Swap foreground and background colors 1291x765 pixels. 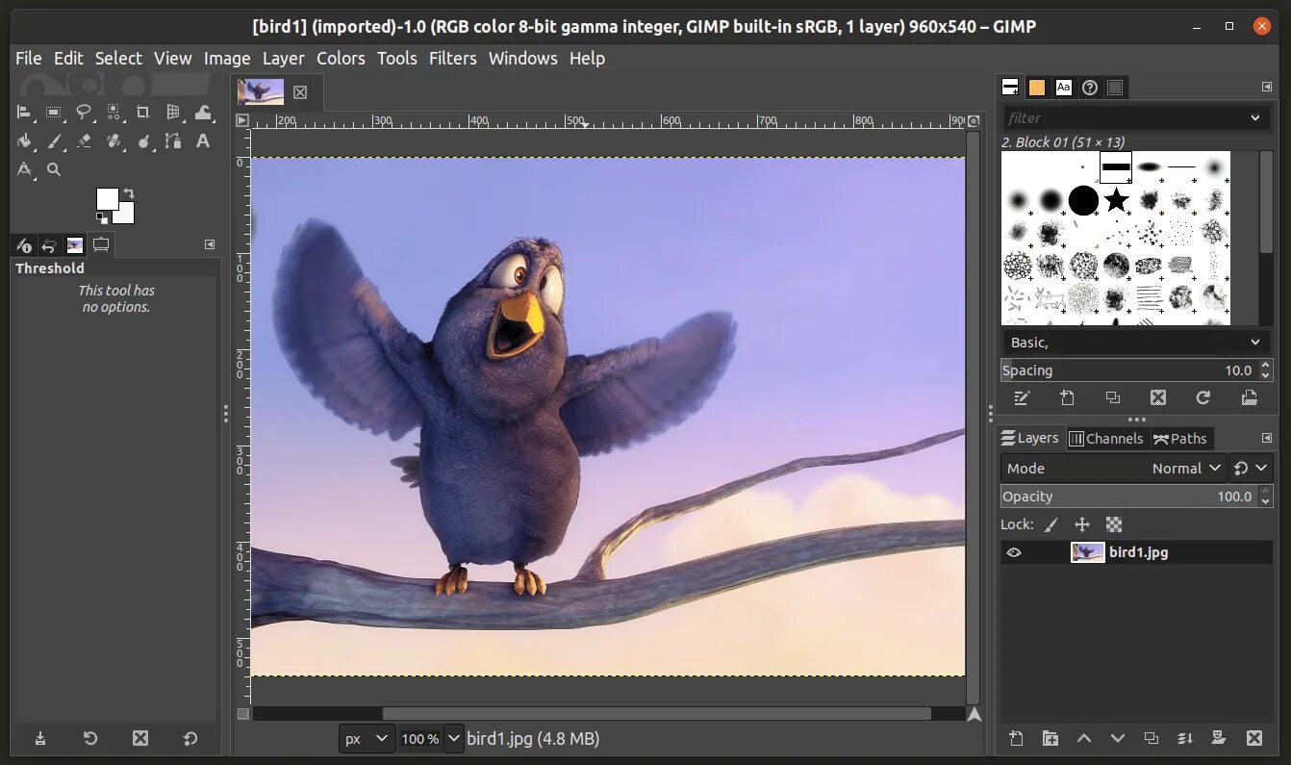point(129,193)
